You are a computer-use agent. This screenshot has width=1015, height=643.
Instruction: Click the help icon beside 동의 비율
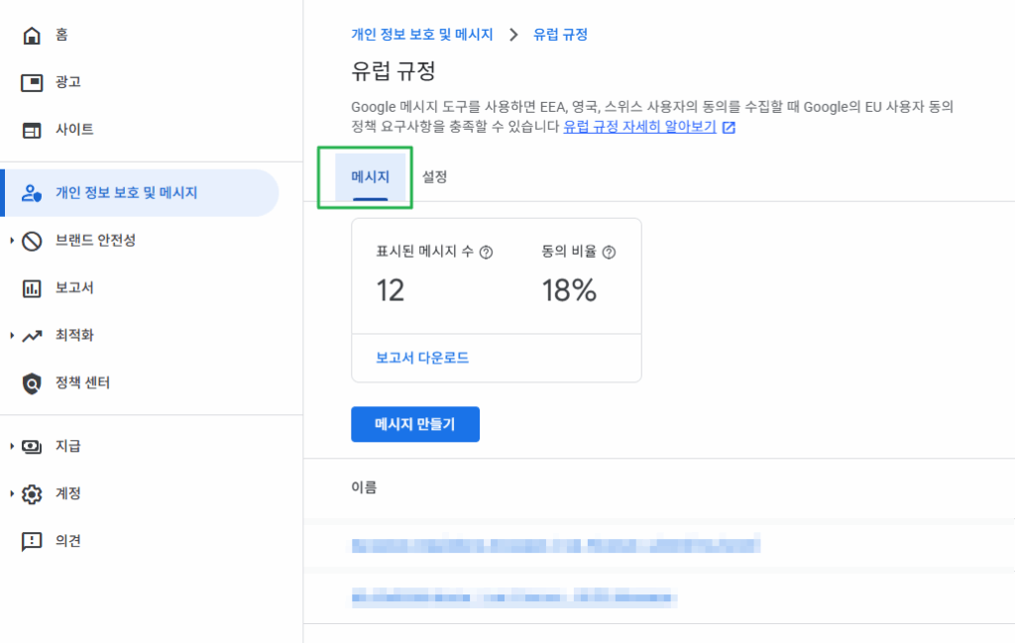click(609, 252)
